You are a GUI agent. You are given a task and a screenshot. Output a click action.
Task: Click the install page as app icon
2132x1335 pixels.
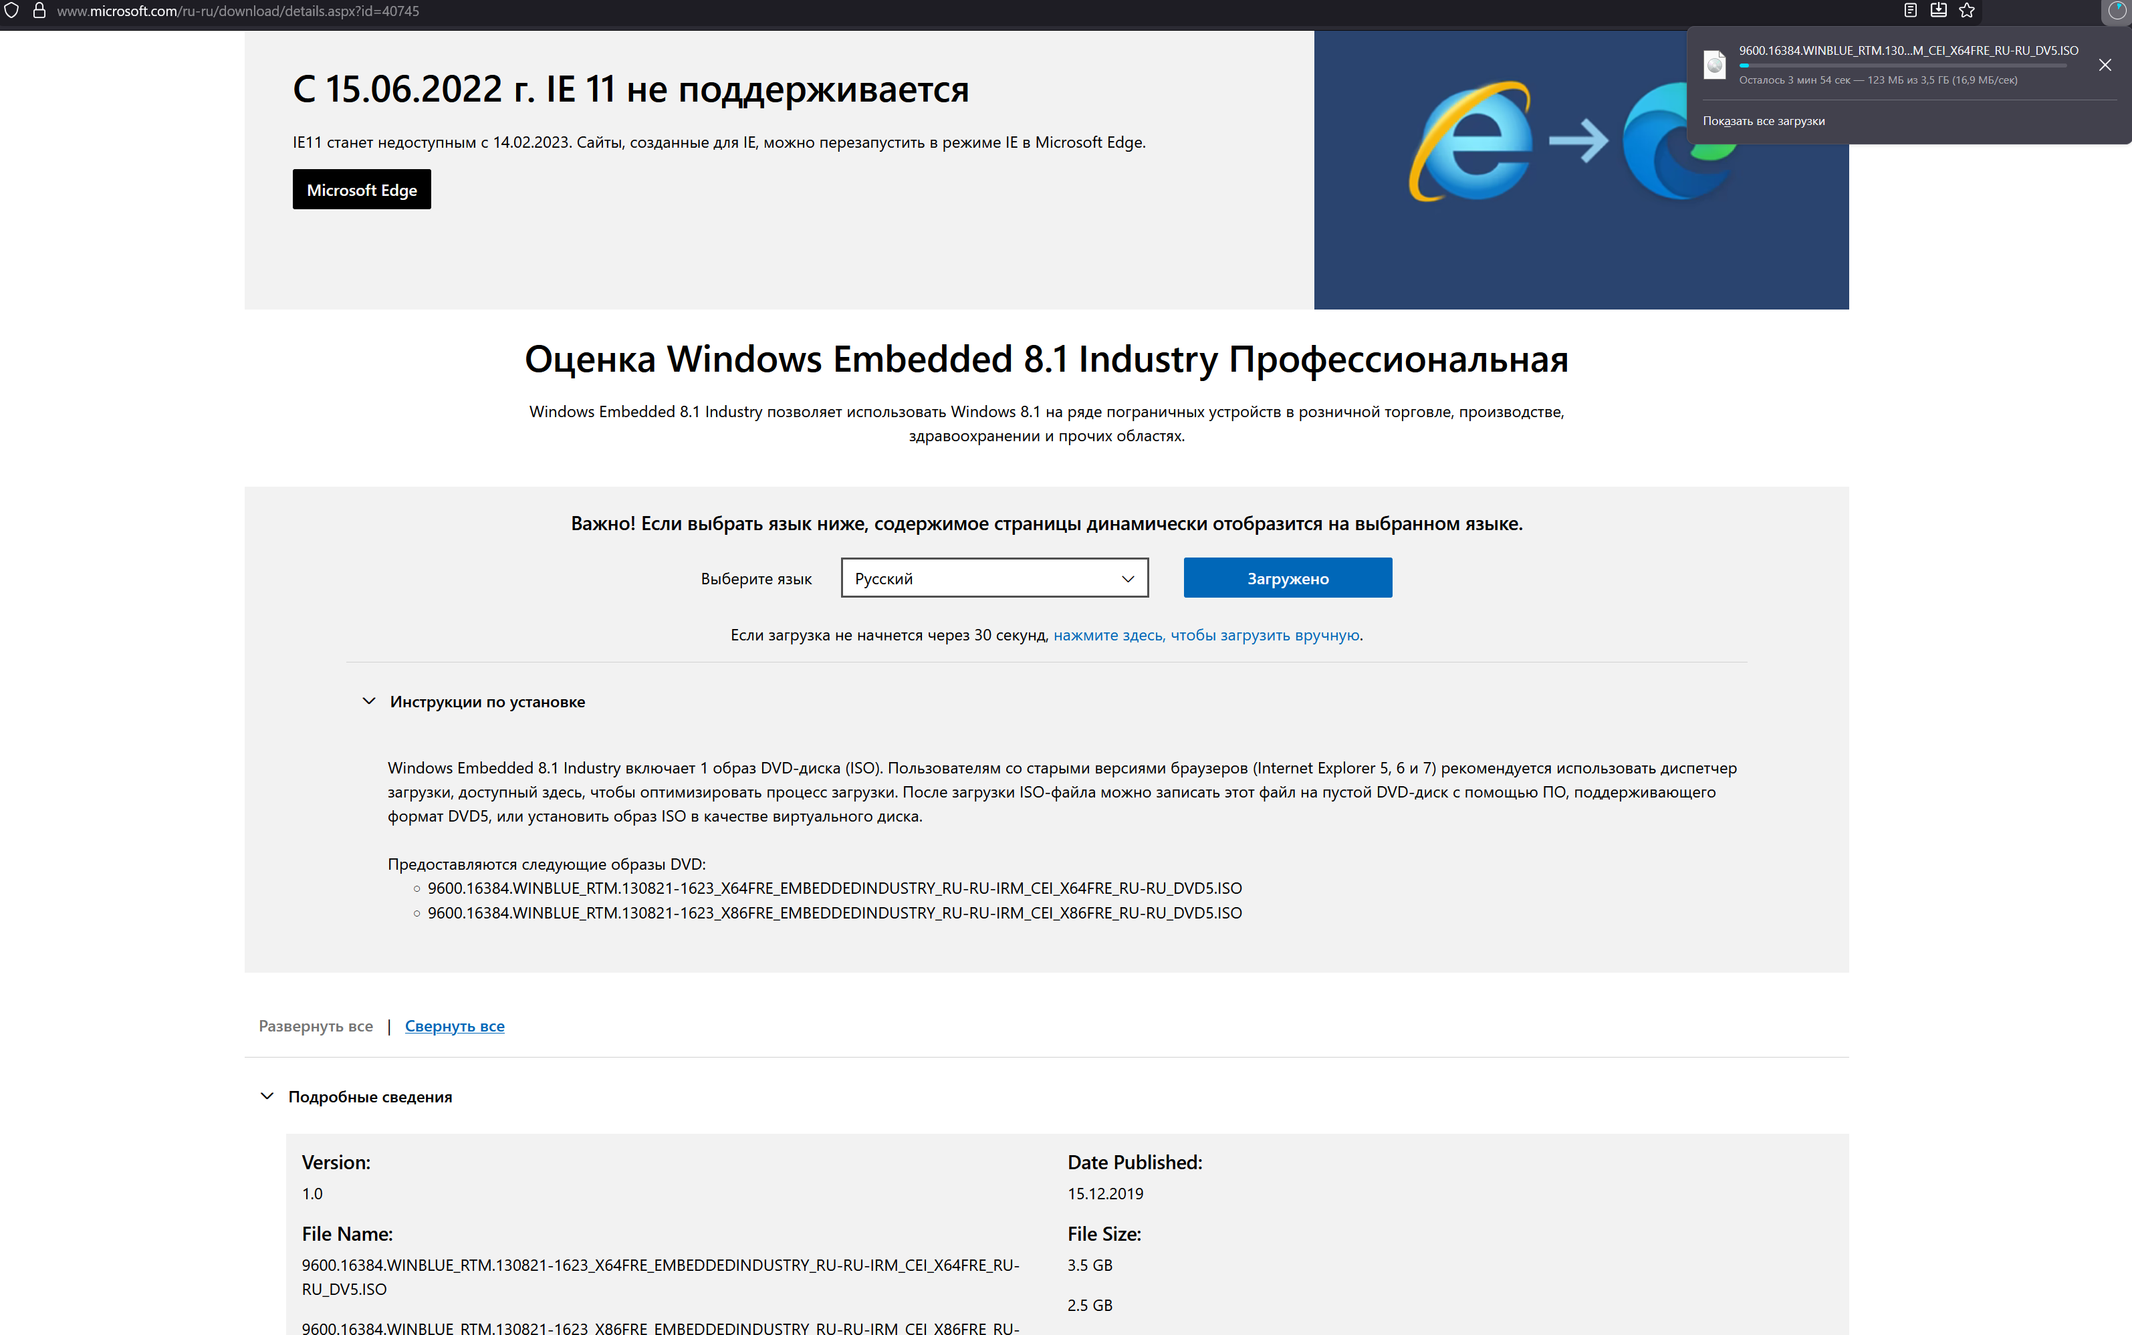pos(1937,11)
